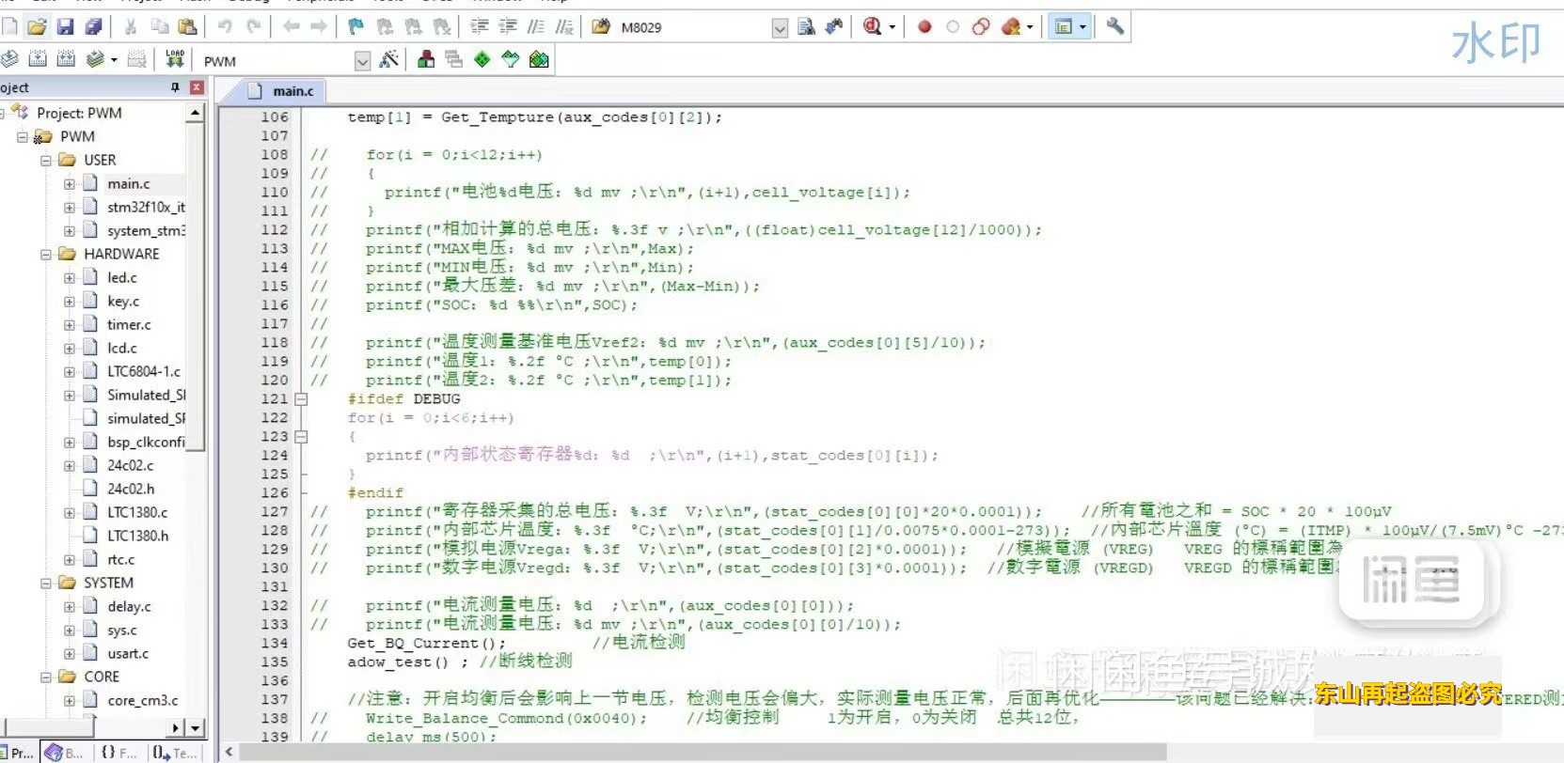Click the Download to flash LOAD icon
This screenshot has width=1564, height=763.
tap(175, 60)
